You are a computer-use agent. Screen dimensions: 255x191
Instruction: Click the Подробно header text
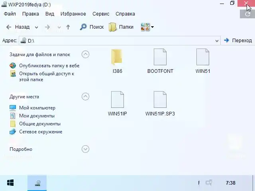[21, 149]
